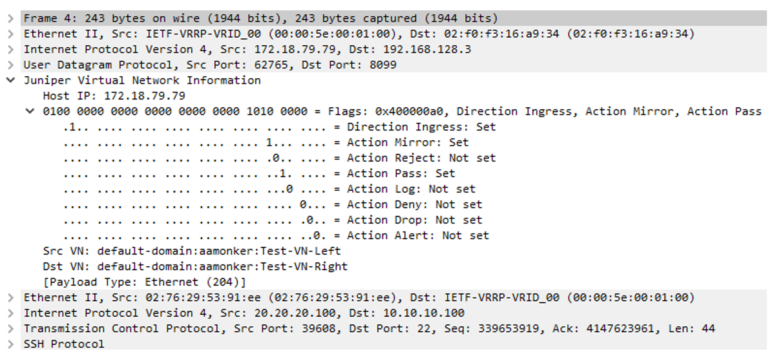Expand the SSH Protocol row
776x360 pixels.
(x=10, y=344)
